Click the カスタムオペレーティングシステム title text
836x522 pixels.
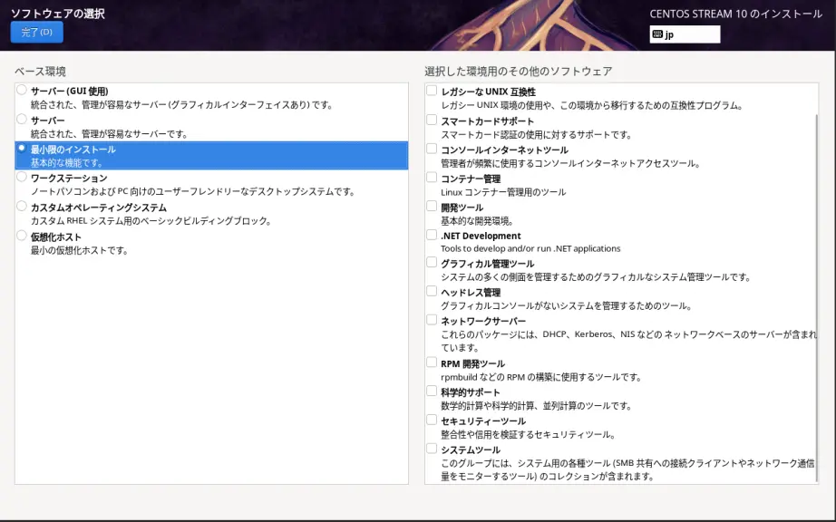pyautogui.click(x=99, y=208)
